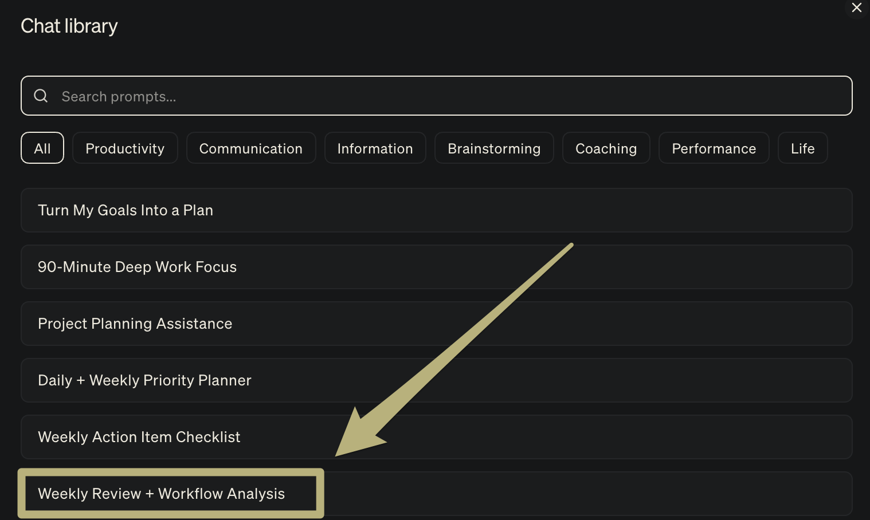This screenshot has height=520, width=870.
Task: Filter the list by Life
Action: tap(802, 148)
